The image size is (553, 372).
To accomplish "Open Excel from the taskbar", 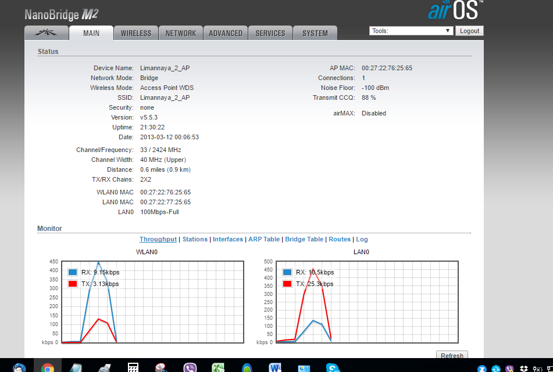I will pos(218,367).
